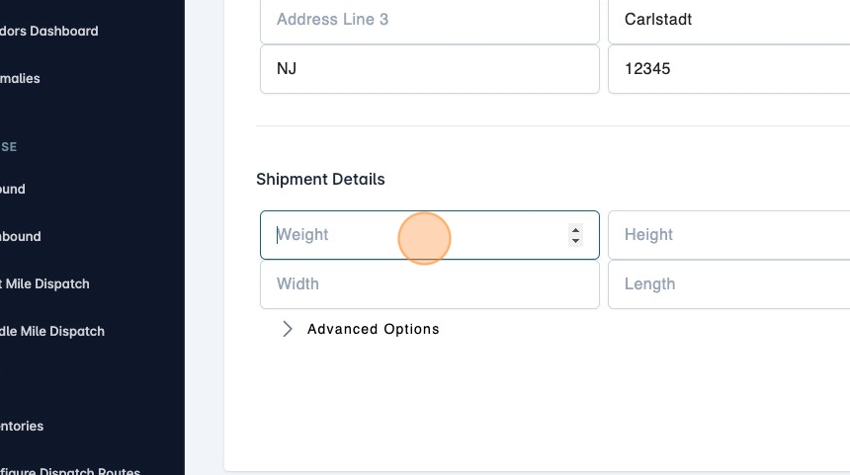Click the city field containing Carlstadt
Image resolution: width=850 pixels, height=475 pixels.
tap(727, 20)
